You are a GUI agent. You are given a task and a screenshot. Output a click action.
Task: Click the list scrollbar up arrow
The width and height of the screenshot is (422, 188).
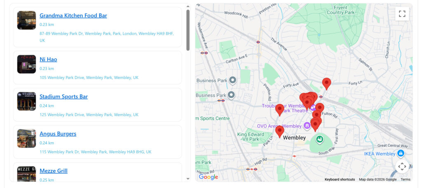pyautogui.click(x=188, y=7)
